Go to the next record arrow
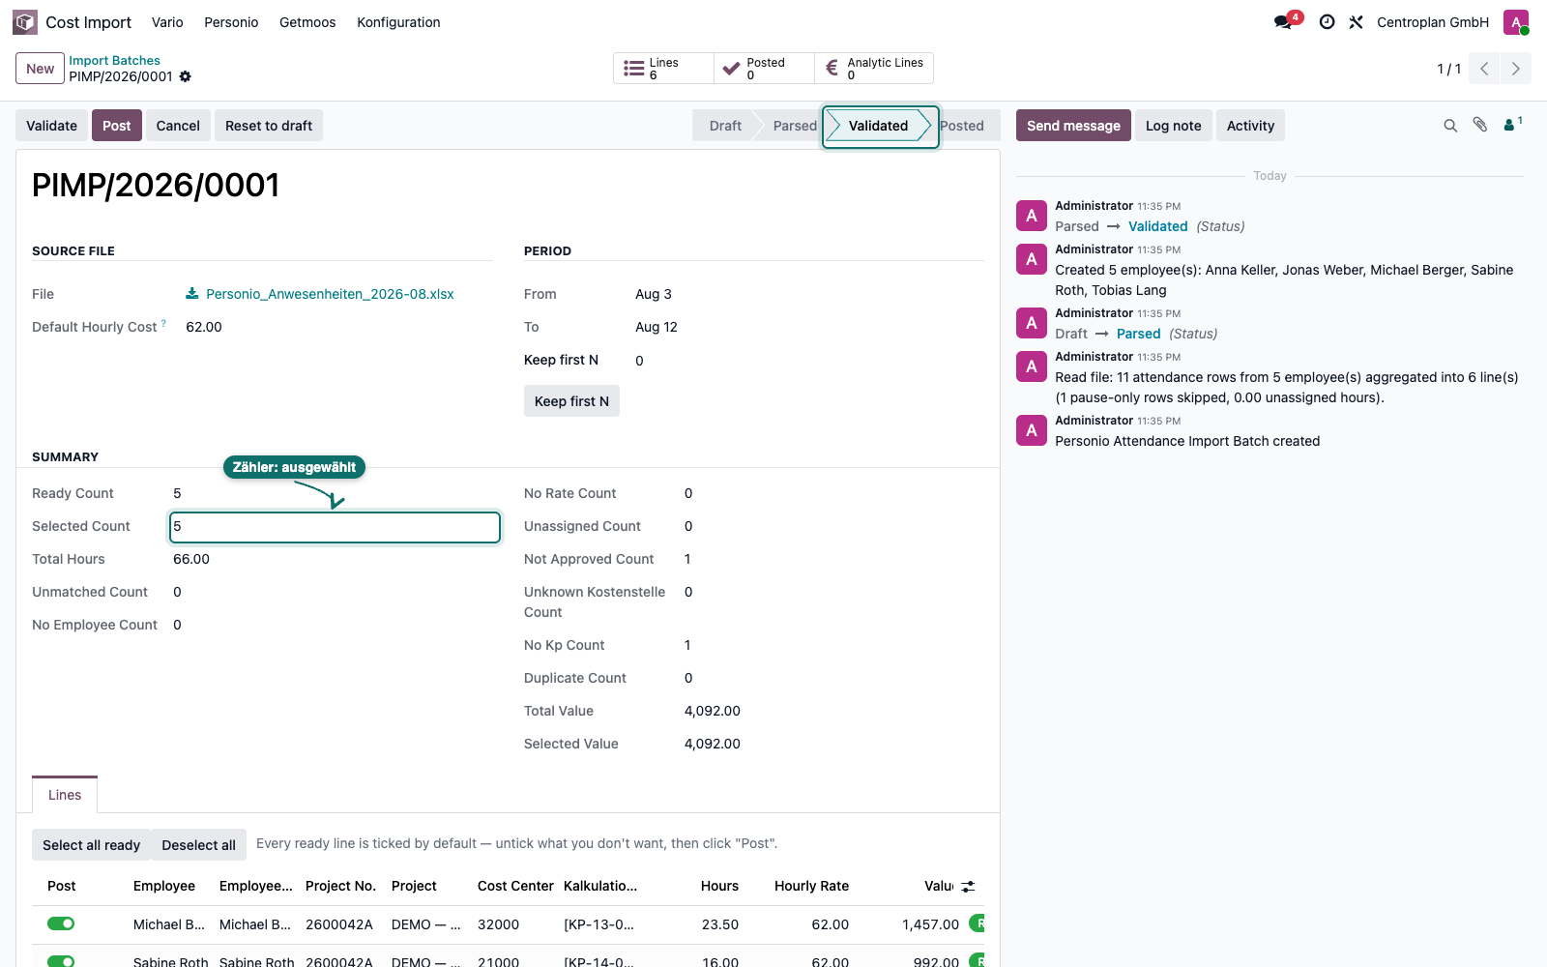The image size is (1547, 967). [x=1516, y=69]
